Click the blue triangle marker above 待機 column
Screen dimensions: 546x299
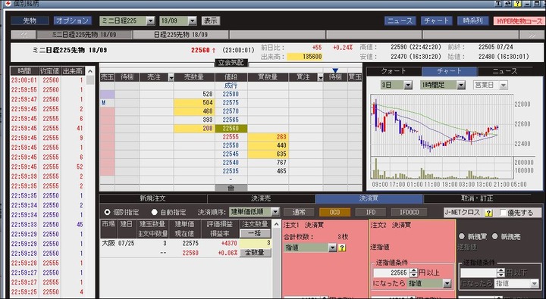coord(335,70)
